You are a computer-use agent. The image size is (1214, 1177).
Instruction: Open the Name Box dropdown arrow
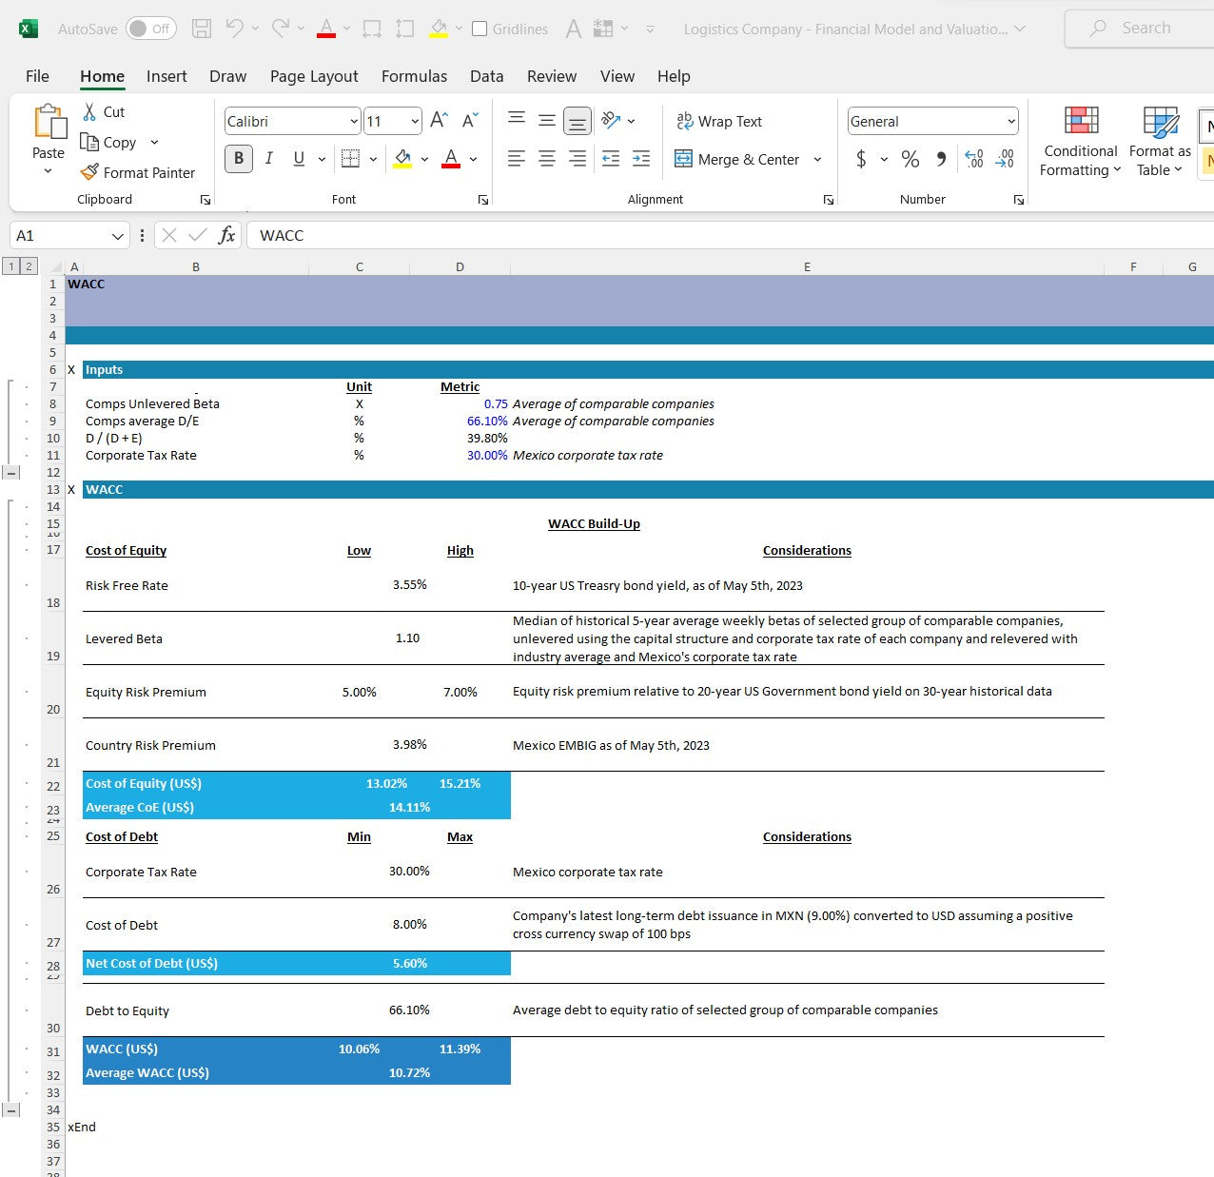tap(118, 236)
